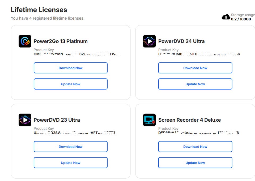Download PowerDVD 23 Ultra now
Screen dimensions: 255x181
pos(71,147)
